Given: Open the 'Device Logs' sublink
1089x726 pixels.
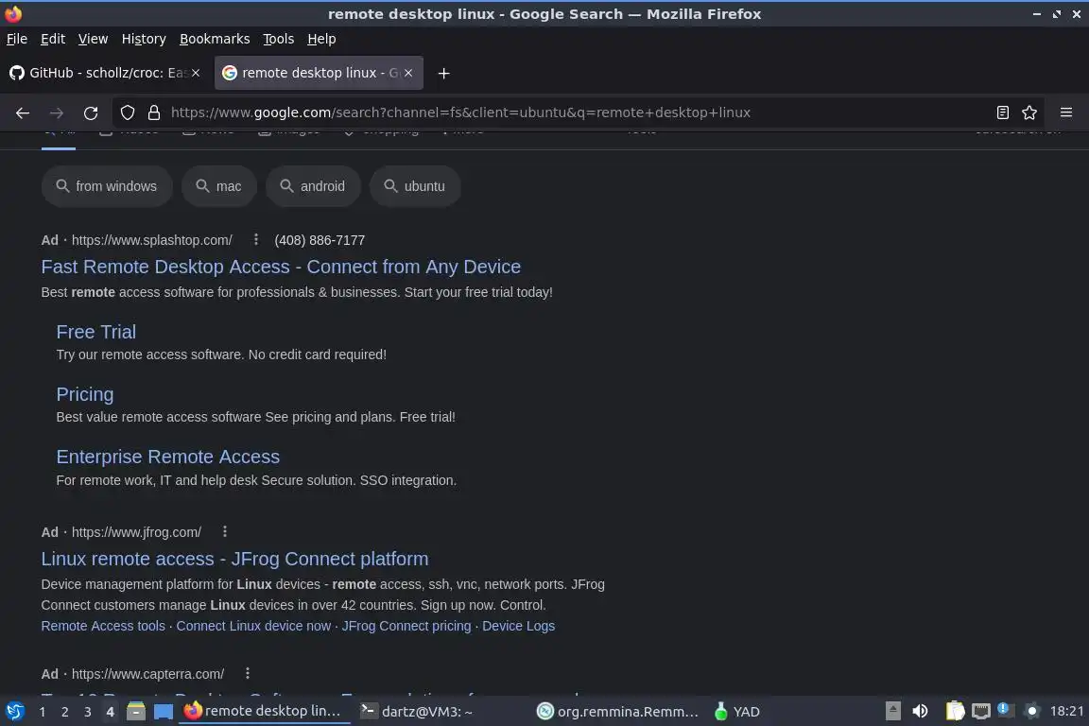Looking at the screenshot, I should [x=519, y=626].
